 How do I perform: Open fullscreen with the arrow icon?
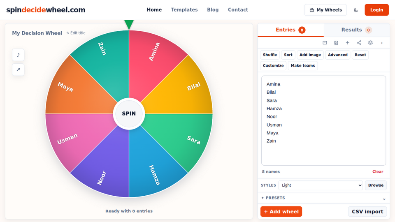coord(18,69)
